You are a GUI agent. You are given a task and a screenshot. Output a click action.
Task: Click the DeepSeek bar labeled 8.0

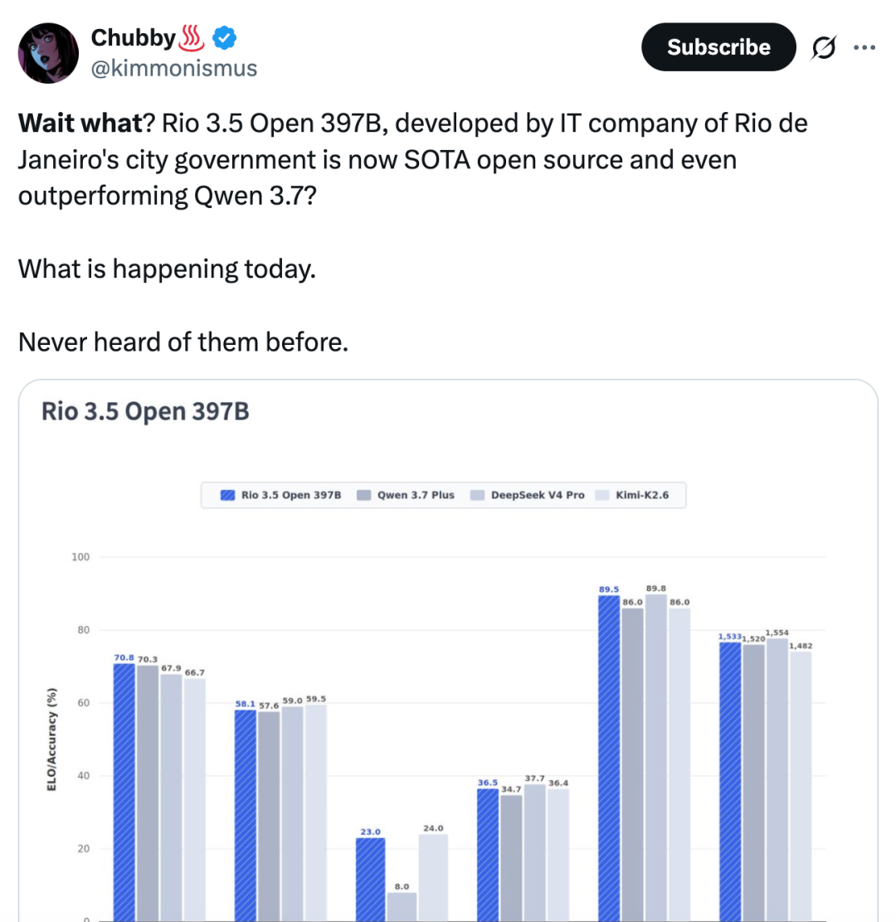[402, 907]
